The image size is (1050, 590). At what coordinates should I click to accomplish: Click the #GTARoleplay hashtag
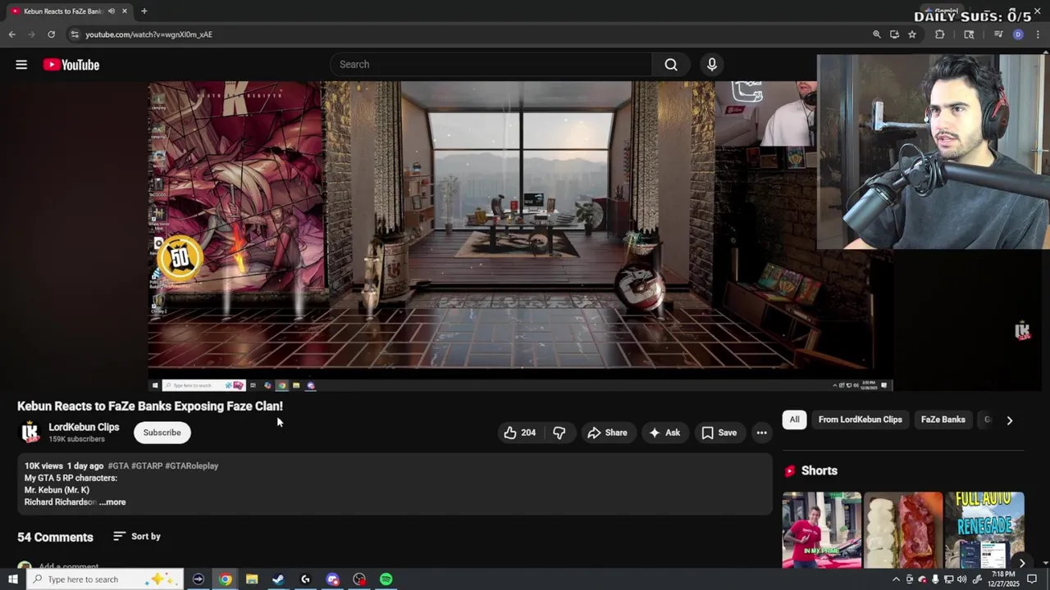coord(191,465)
